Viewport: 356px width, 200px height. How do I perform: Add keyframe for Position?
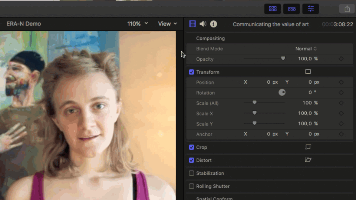click(341, 82)
